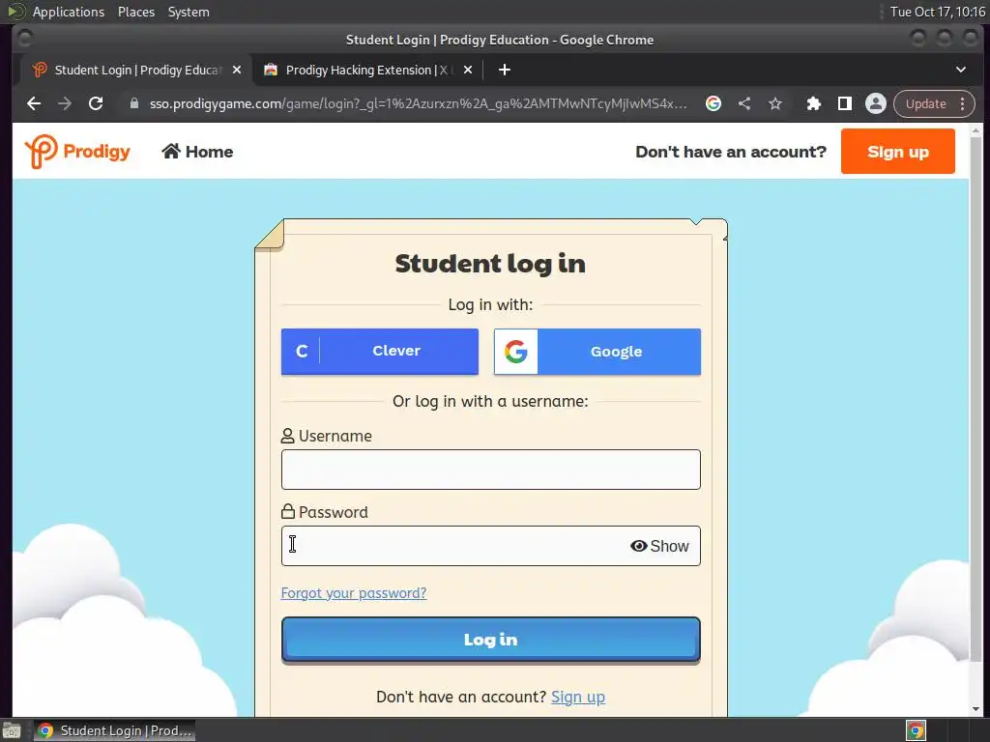
Task: Click the show desktop icon in taskbar
Action: (x=12, y=730)
